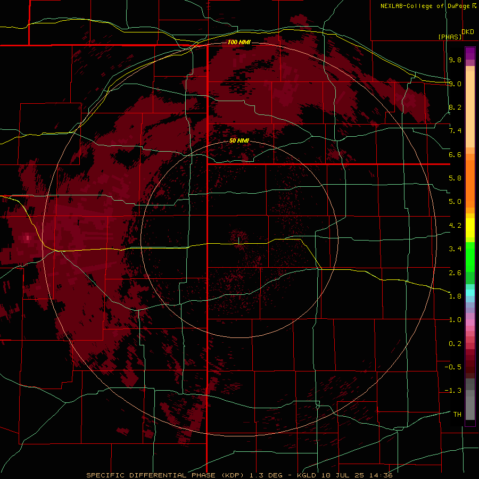This screenshot has width=479, height=479.
Task: Click the 4.2 value on the color scale
Action: pos(455,226)
